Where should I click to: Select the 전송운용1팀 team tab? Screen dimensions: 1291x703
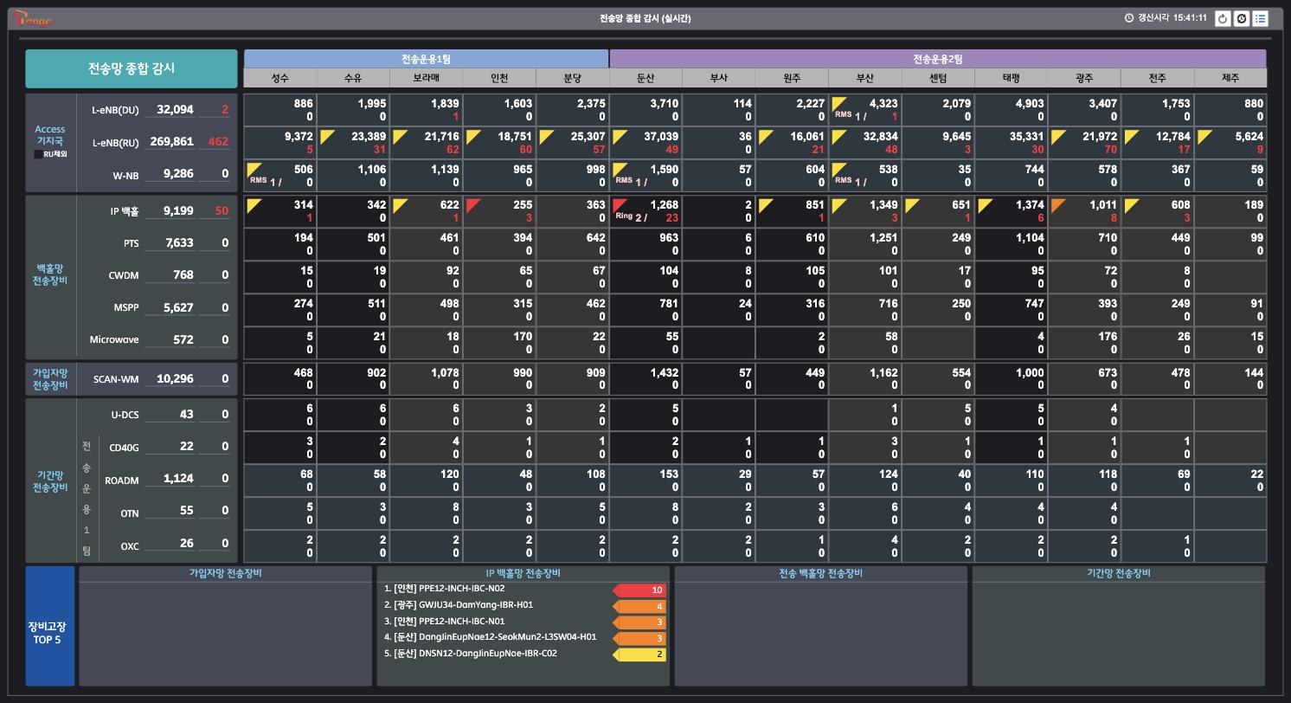(x=426, y=59)
